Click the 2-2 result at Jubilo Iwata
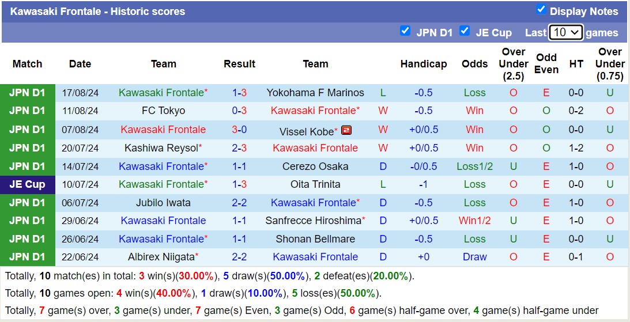The height and width of the screenshot is (322, 630). pyautogui.click(x=239, y=203)
